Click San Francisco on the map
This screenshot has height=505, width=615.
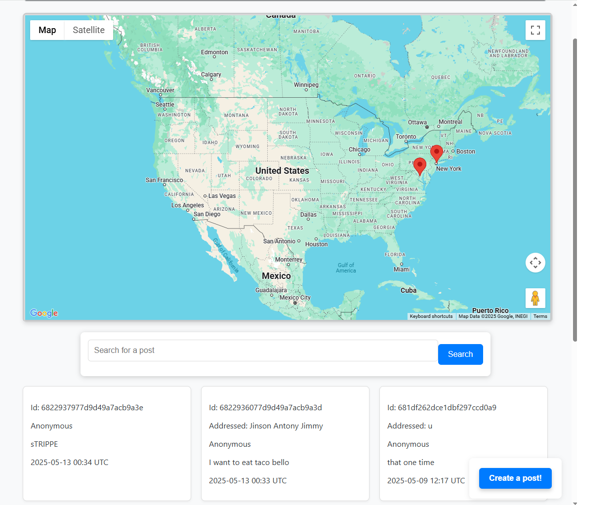point(164,180)
